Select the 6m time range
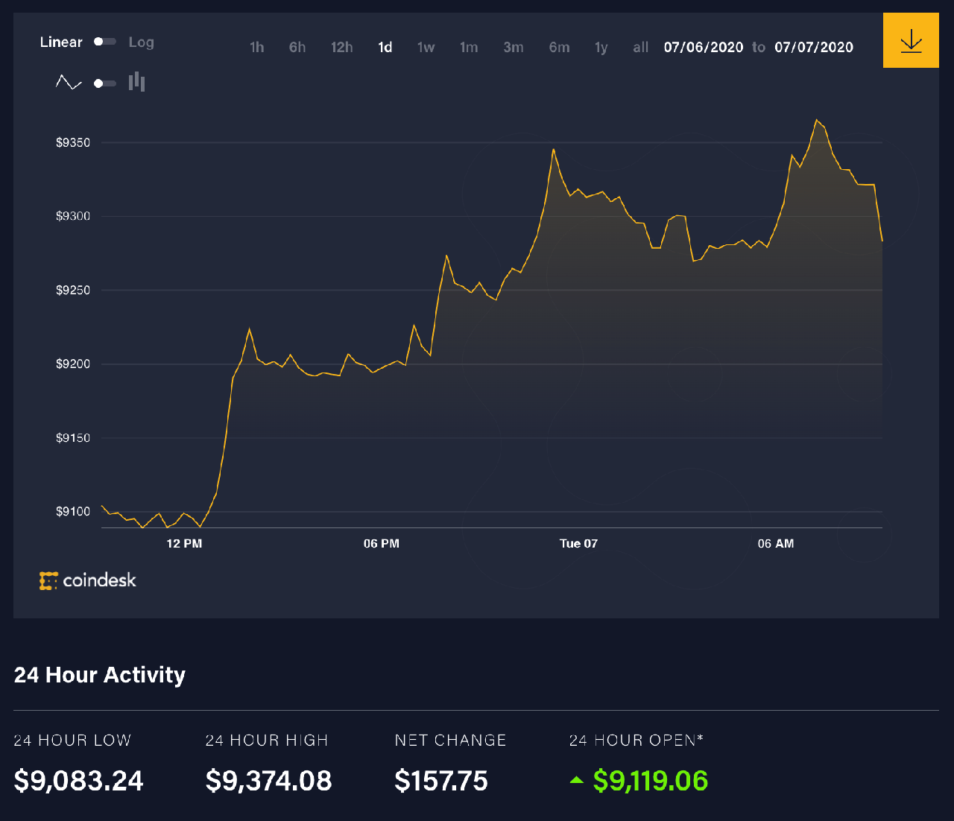Image resolution: width=954 pixels, height=821 pixels. pyautogui.click(x=560, y=48)
